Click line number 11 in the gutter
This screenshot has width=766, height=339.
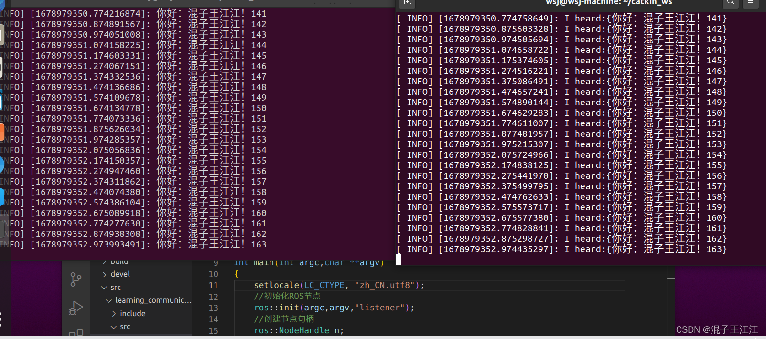pyautogui.click(x=213, y=286)
